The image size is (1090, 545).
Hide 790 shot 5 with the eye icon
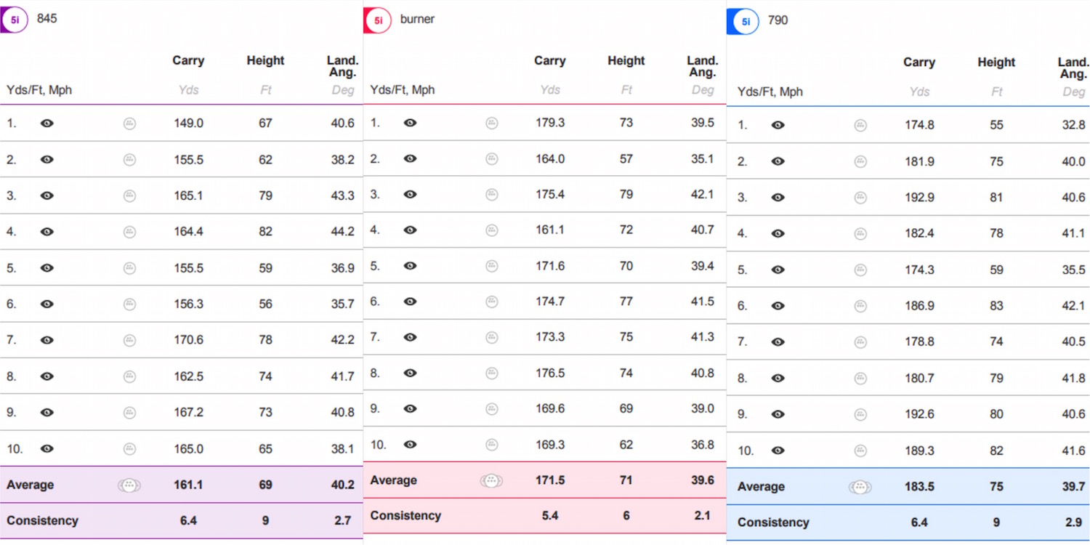pyautogui.click(x=778, y=270)
